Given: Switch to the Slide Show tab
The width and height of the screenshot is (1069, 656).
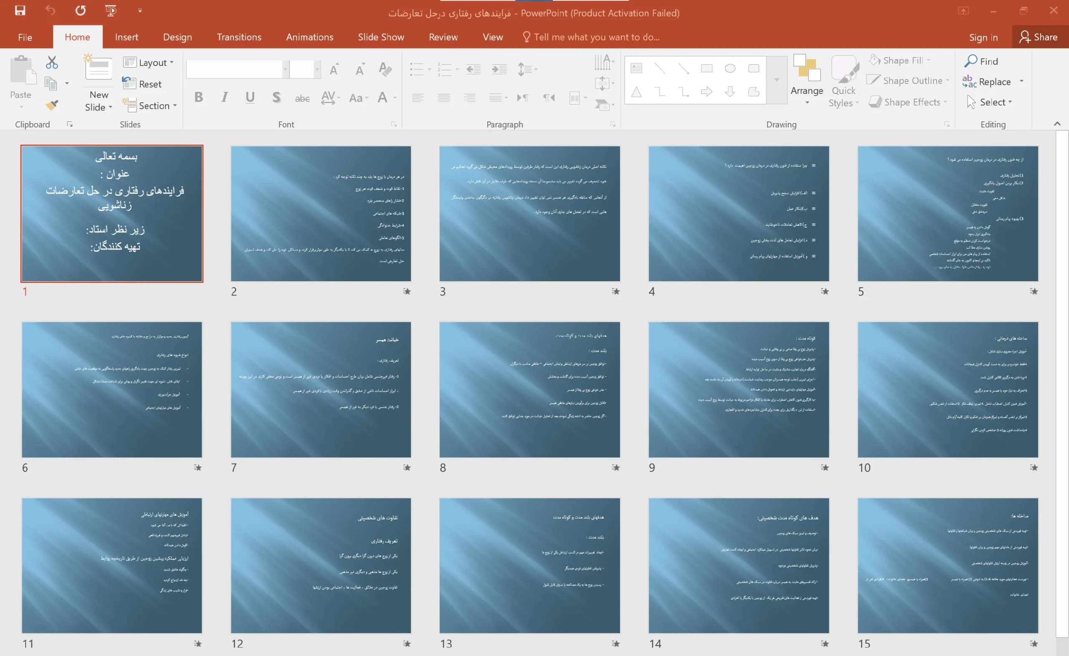Looking at the screenshot, I should pyautogui.click(x=381, y=37).
